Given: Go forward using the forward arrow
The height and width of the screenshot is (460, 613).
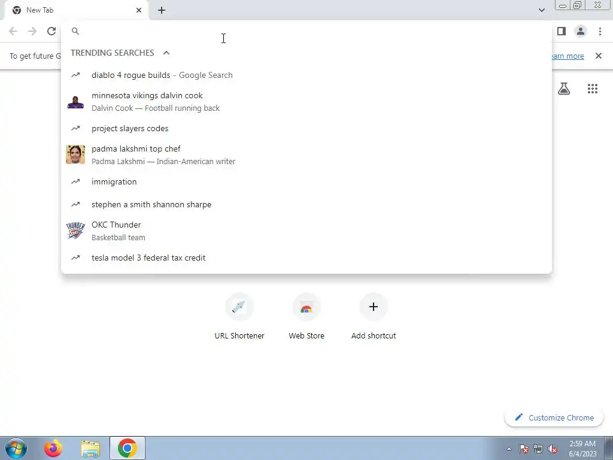Looking at the screenshot, I should [32, 31].
